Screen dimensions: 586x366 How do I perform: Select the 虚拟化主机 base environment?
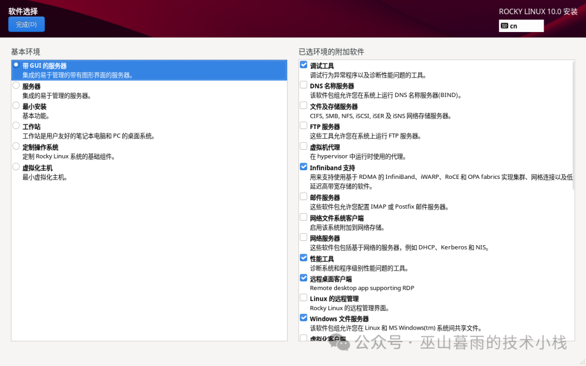click(16, 166)
